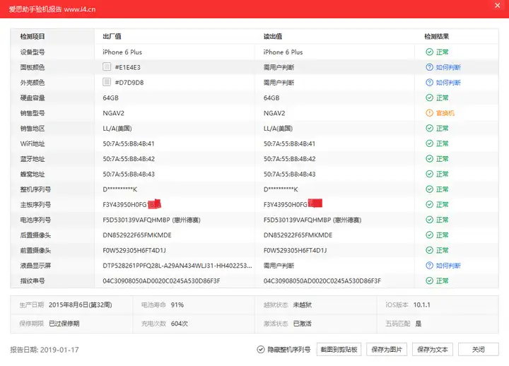Click the question mark icon in 外壳颜色 row
Screen dimensions: 509x366
pyautogui.click(x=429, y=83)
